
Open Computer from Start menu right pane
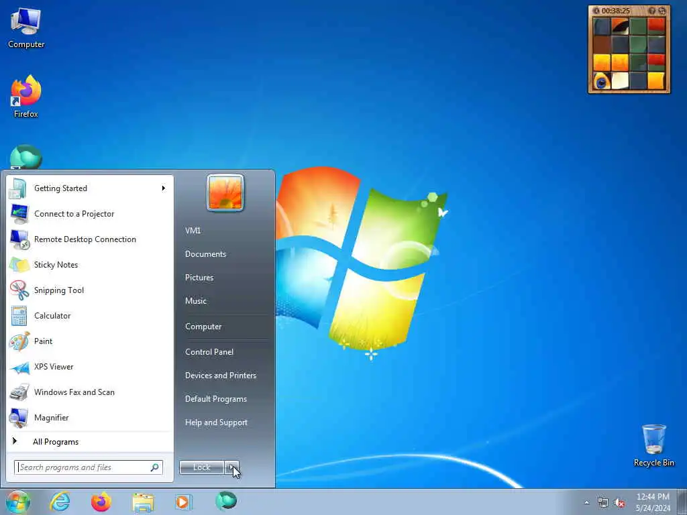pyautogui.click(x=203, y=327)
